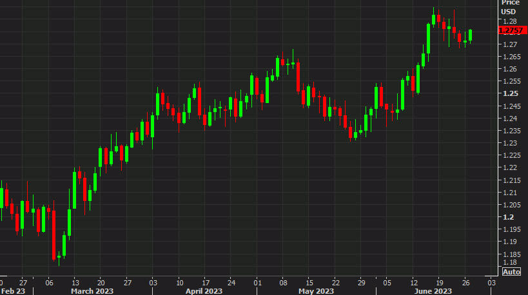Select the 1.27 price axis value
This screenshot has width=528, height=295.
(x=510, y=44)
